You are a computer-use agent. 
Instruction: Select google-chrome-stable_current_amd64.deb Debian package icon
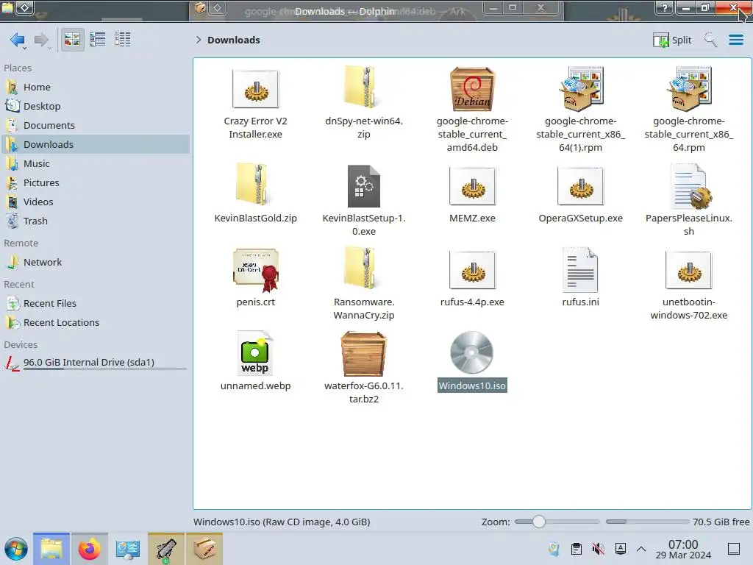(x=472, y=89)
